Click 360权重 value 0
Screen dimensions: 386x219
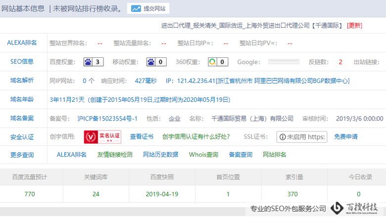point(222,62)
